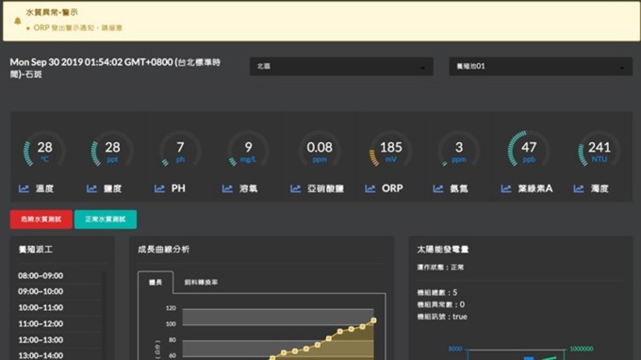Click the 機組異常數：0 text
Screen dimensions: 641x360
pyautogui.click(x=441, y=304)
